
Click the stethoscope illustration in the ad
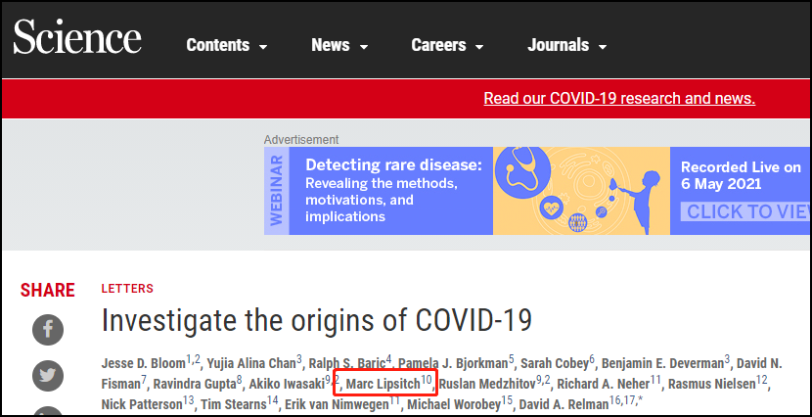click(521, 169)
